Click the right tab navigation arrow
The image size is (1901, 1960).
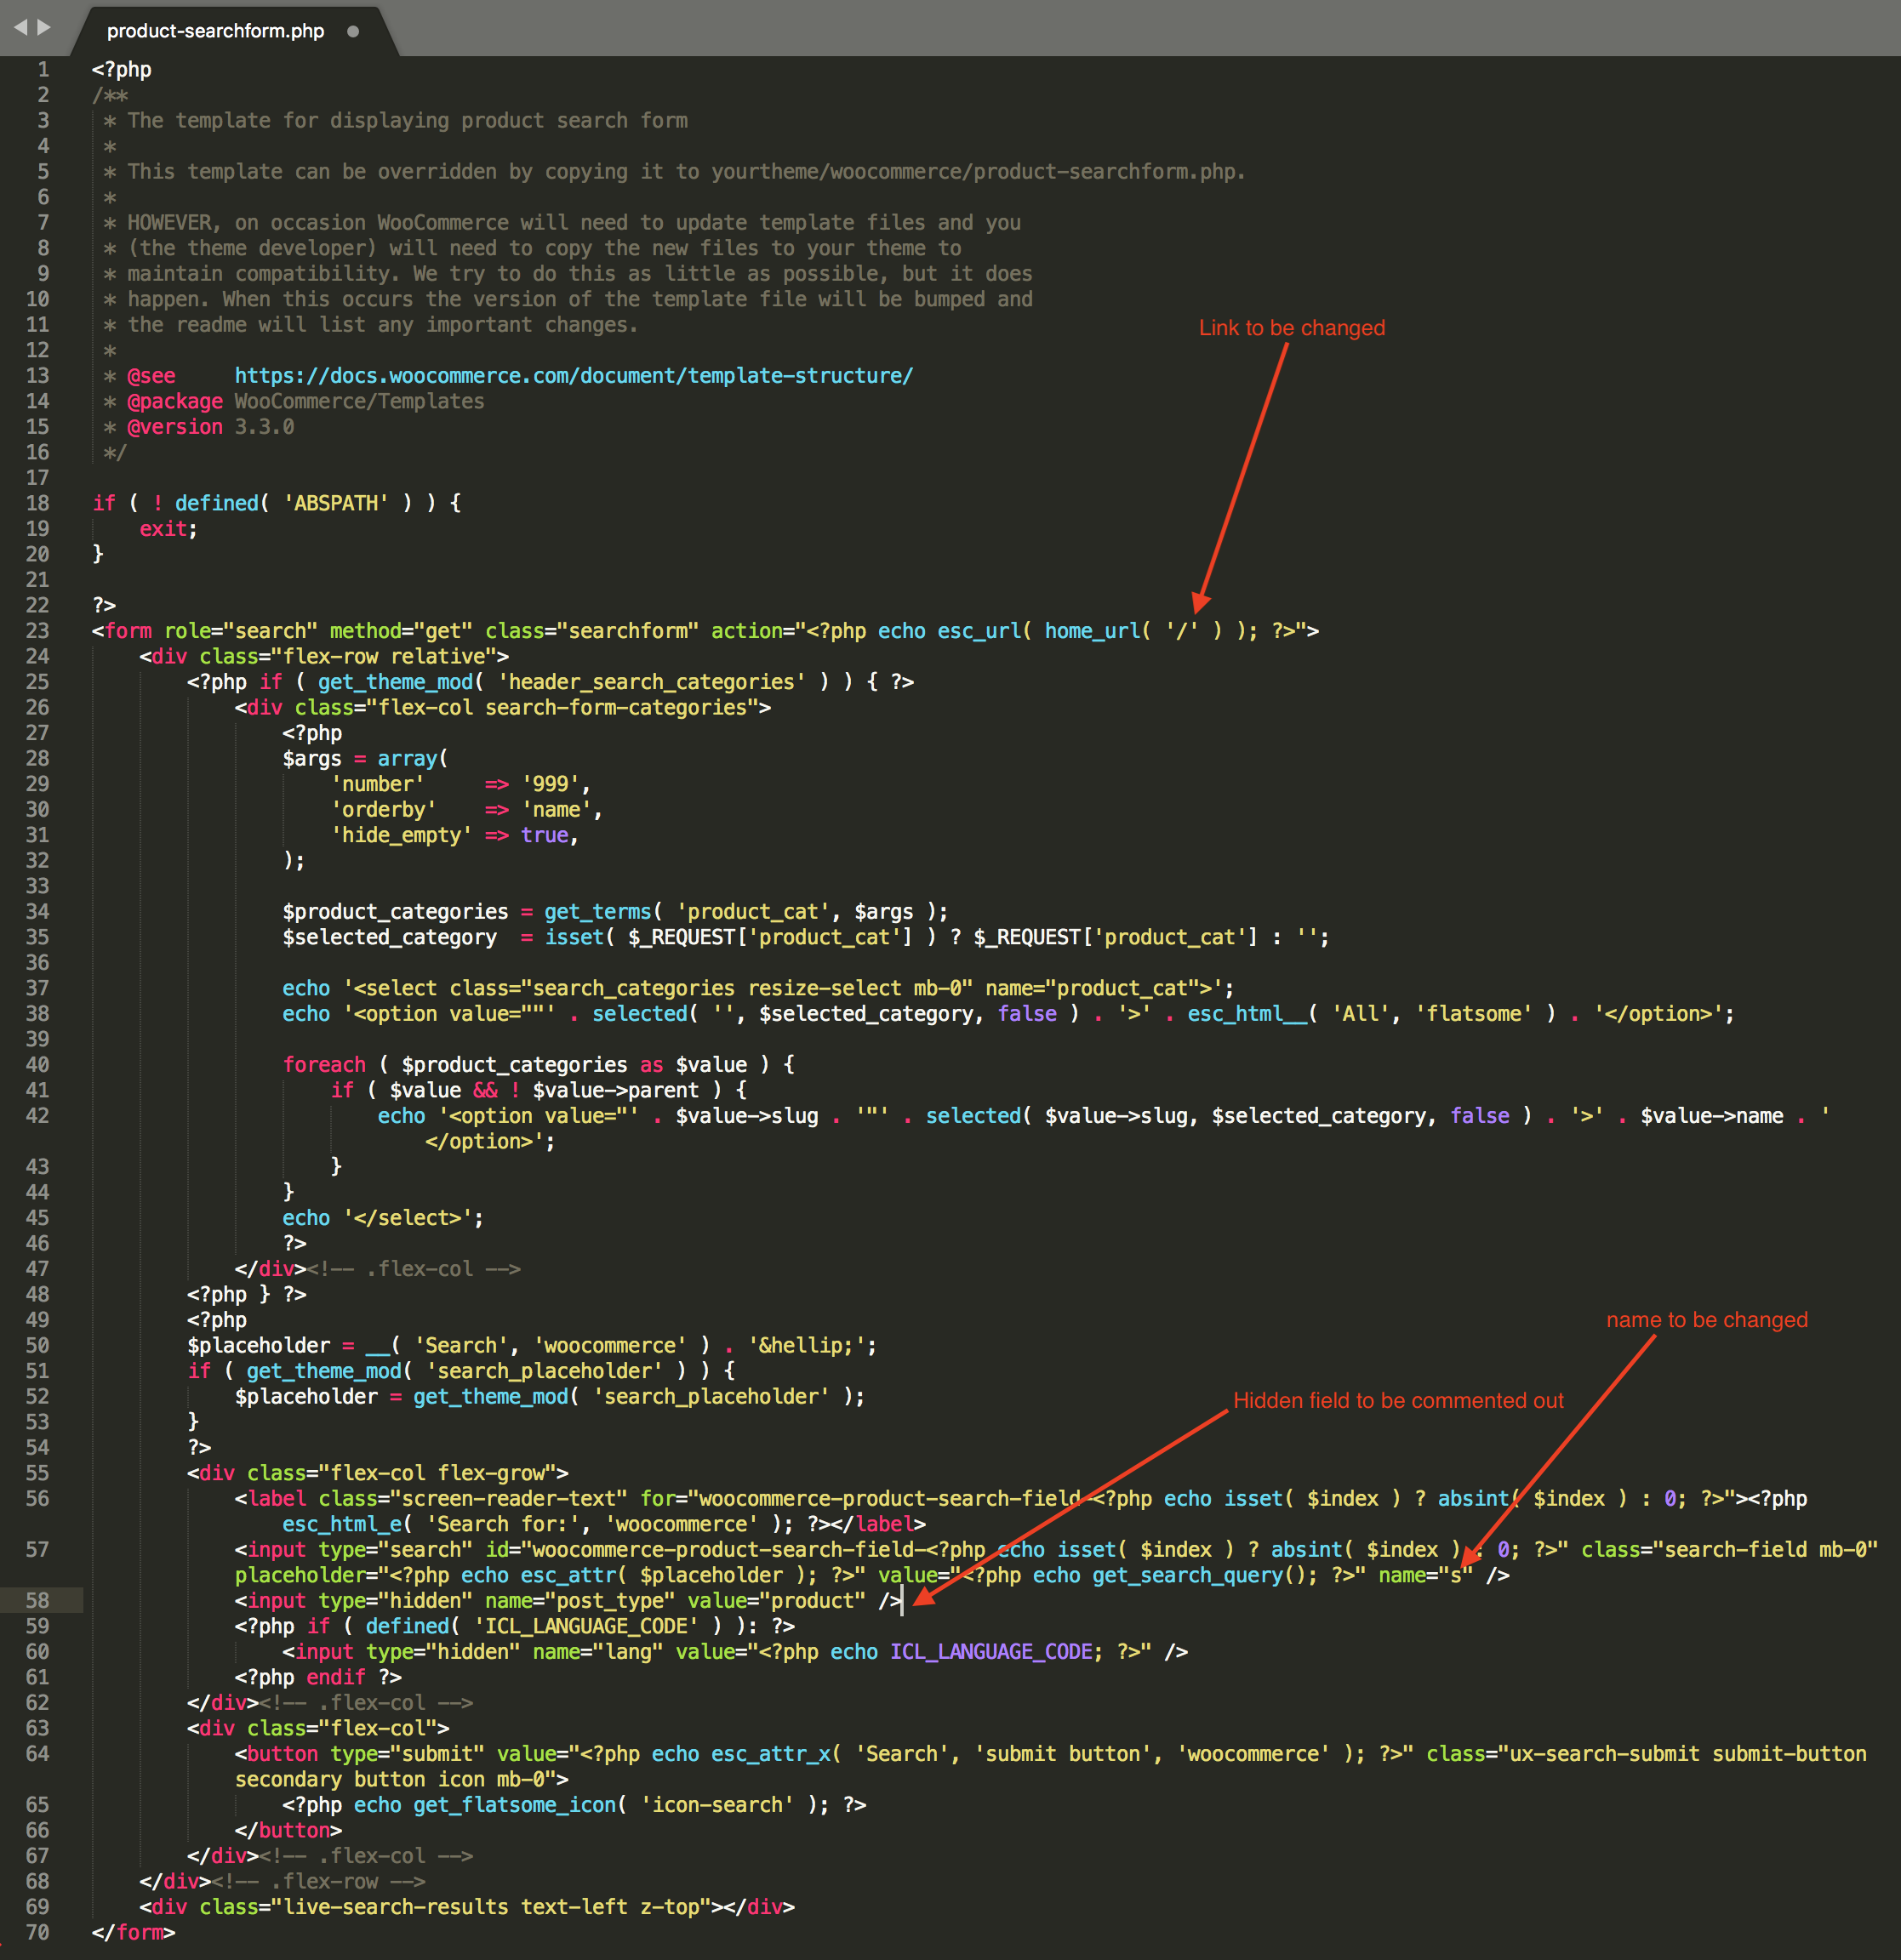(x=44, y=27)
